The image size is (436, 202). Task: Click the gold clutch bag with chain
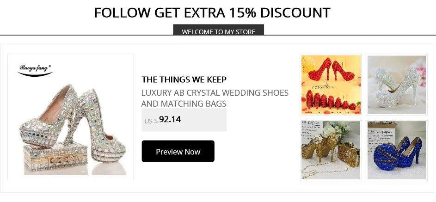coord(350,152)
